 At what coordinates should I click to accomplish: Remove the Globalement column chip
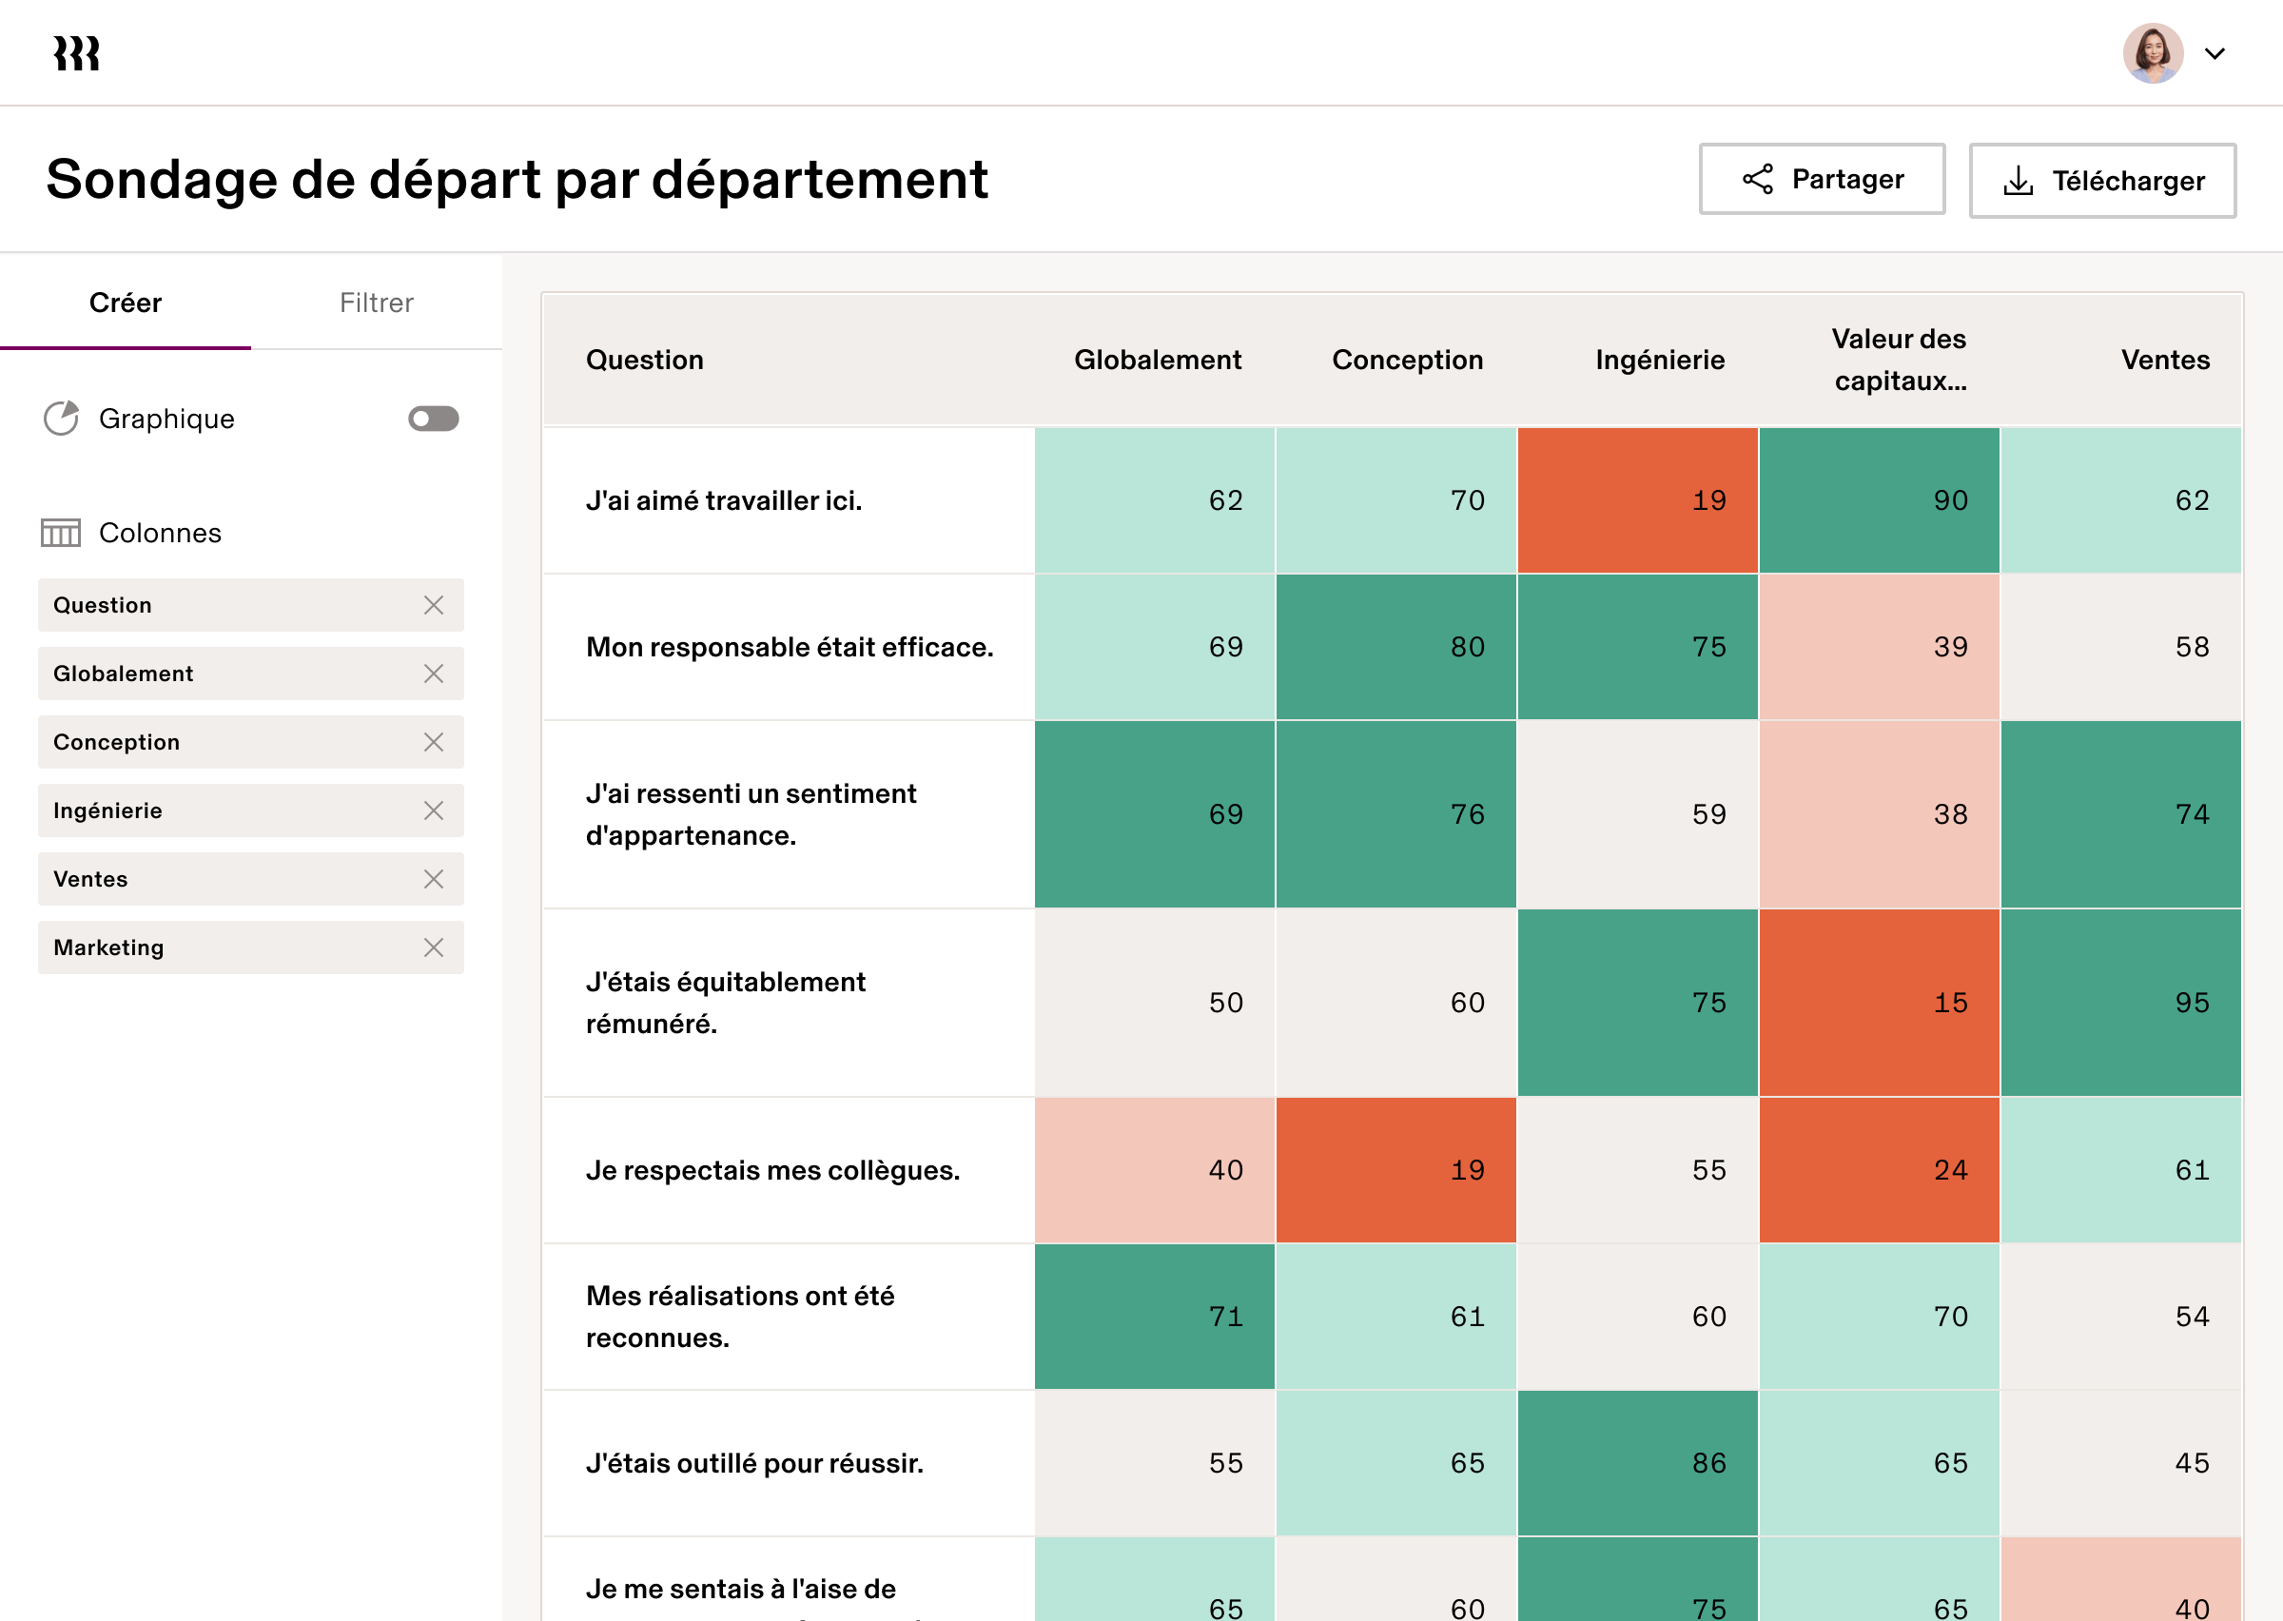coord(434,674)
